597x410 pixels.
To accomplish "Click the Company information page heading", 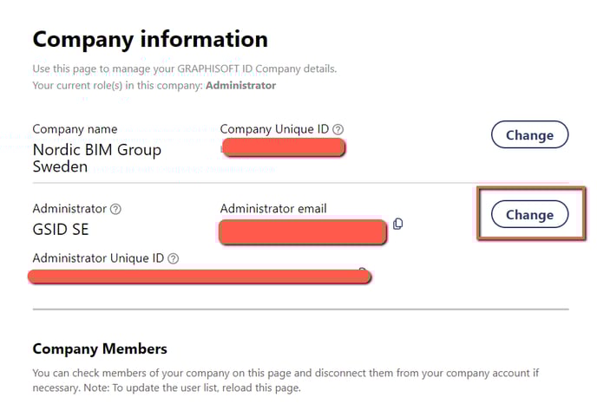I will tap(150, 40).
